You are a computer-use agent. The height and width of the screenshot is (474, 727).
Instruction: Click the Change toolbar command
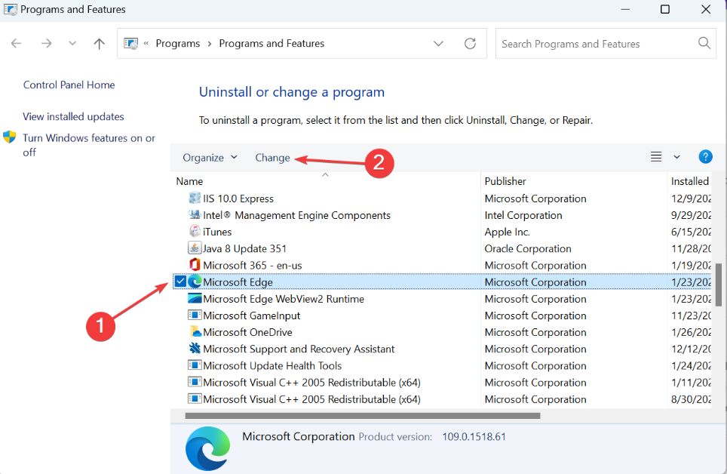coord(272,157)
